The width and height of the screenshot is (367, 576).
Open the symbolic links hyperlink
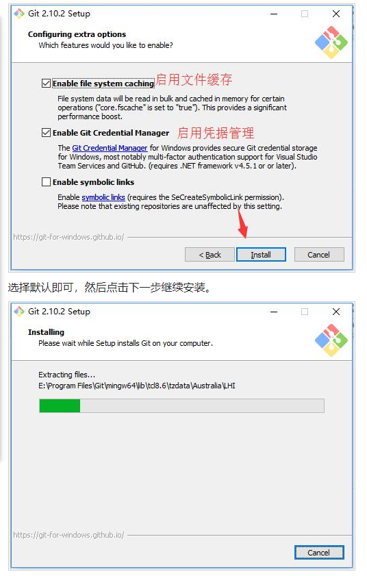coord(103,197)
